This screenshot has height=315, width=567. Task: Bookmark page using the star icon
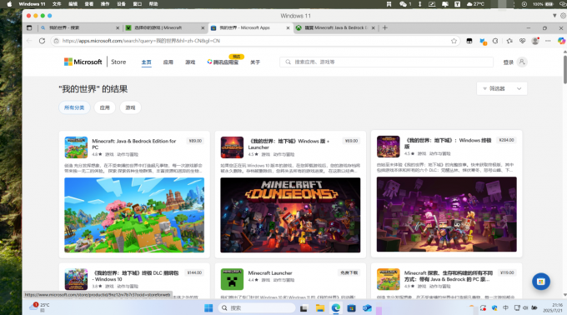click(454, 41)
